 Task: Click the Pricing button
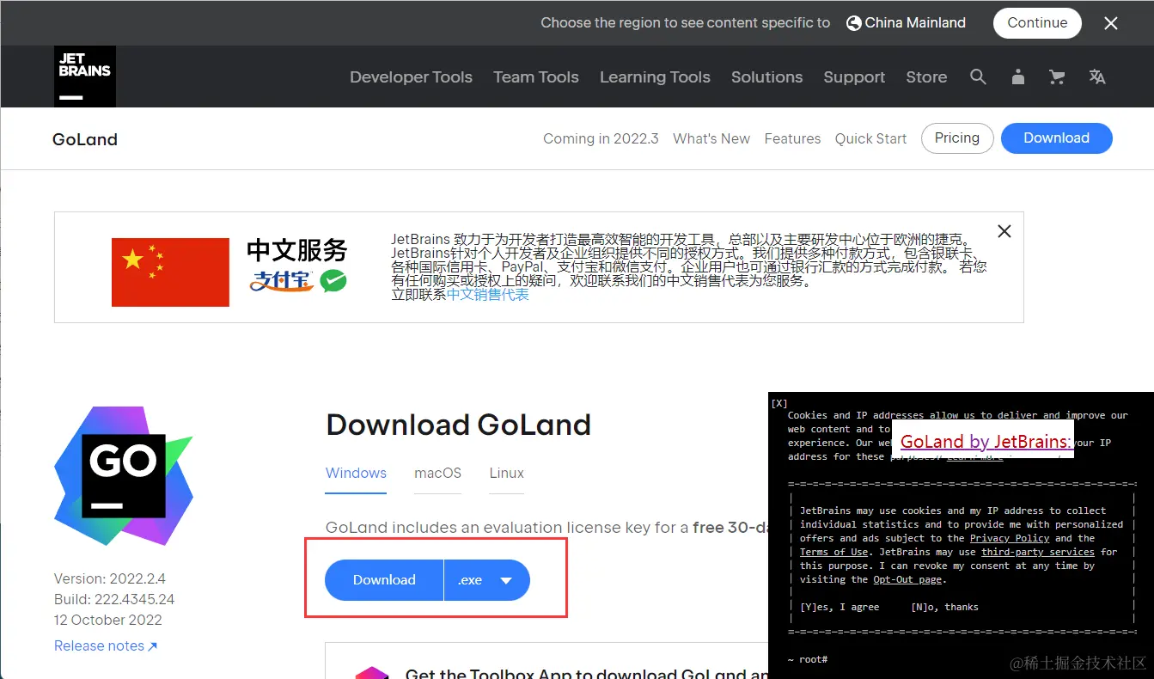[x=957, y=138]
